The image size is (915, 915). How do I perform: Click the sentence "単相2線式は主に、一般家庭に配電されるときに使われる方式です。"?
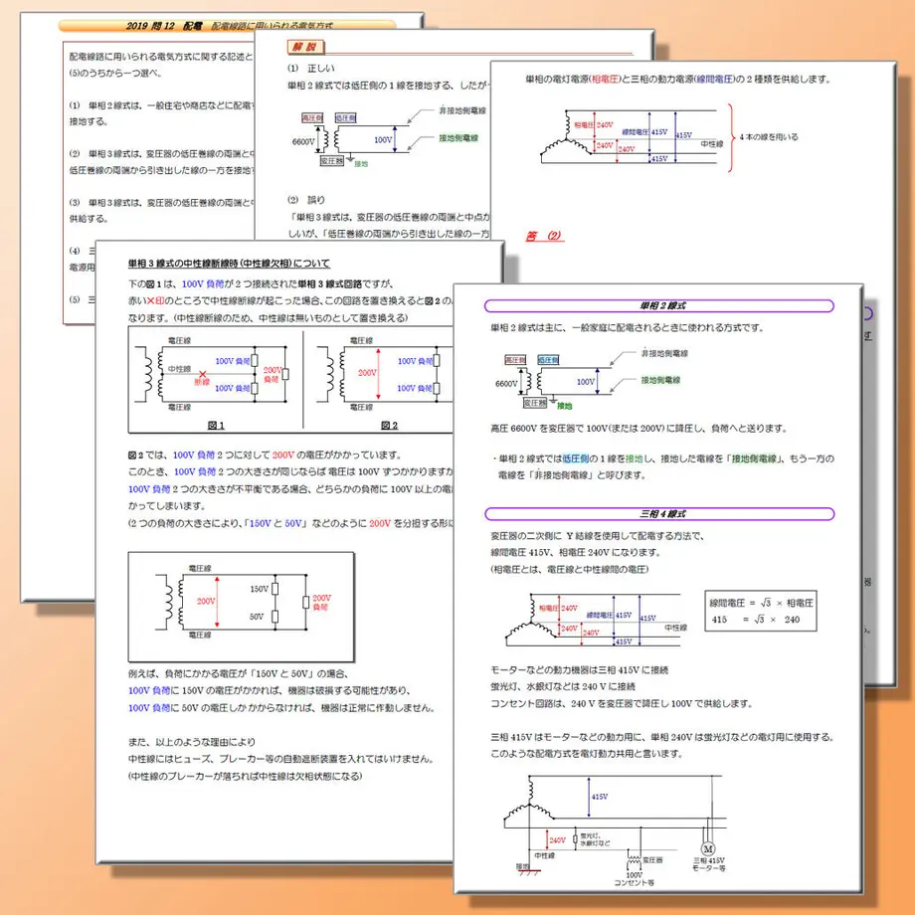628,328
